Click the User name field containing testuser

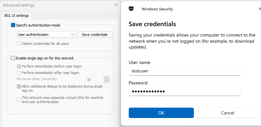184,70
